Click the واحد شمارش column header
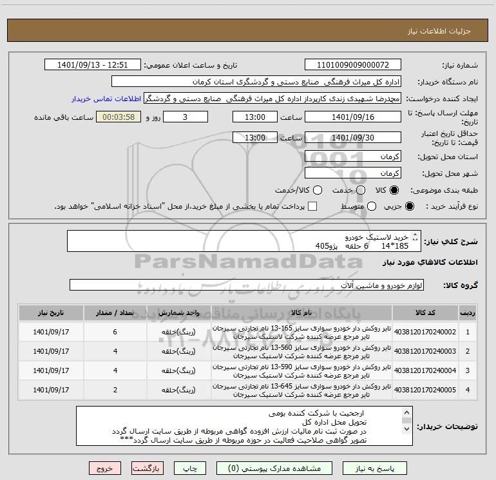This screenshot has width=496, height=480. tap(178, 312)
